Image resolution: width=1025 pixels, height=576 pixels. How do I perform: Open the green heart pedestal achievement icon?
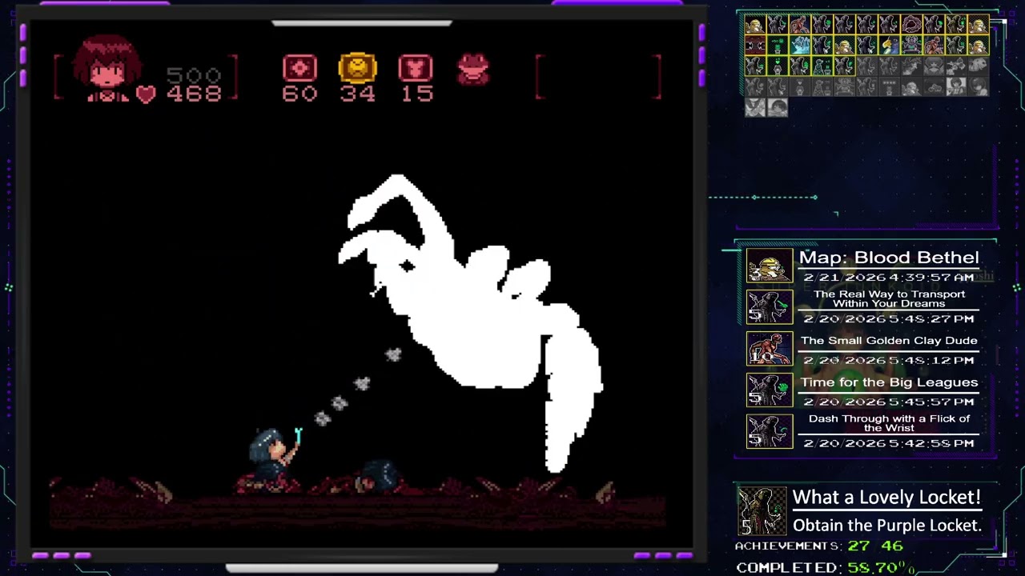click(x=778, y=66)
